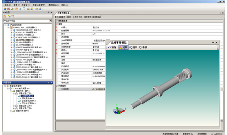Select the 旋转 rotate tool in 3D viewer

[x=123, y=47]
